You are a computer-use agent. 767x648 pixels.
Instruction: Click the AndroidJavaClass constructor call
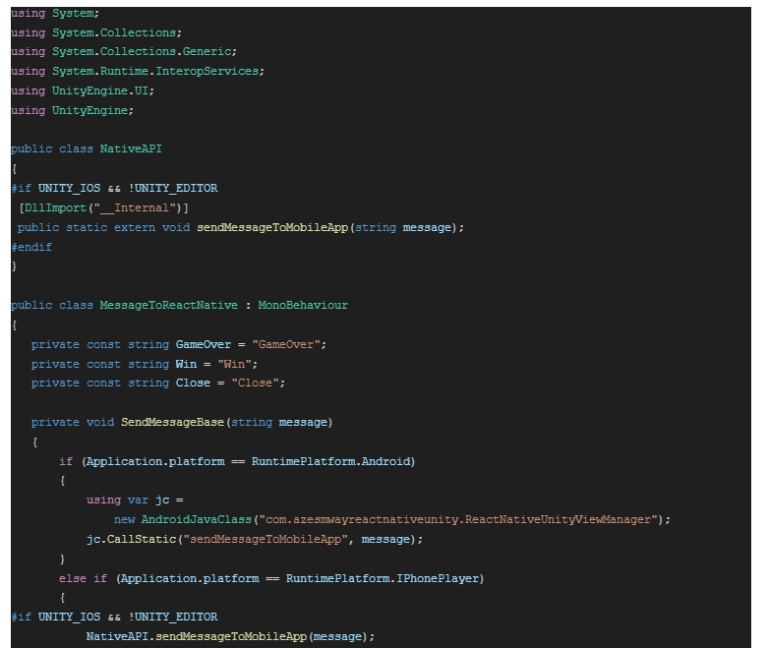(197, 519)
